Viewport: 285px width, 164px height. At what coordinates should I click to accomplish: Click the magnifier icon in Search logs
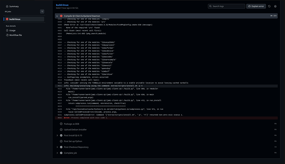click(x=211, y=6)
